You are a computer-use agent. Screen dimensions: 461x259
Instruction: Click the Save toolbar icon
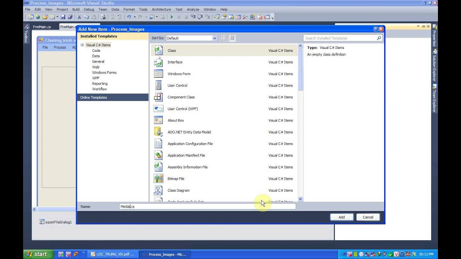(x=63, y=17)
